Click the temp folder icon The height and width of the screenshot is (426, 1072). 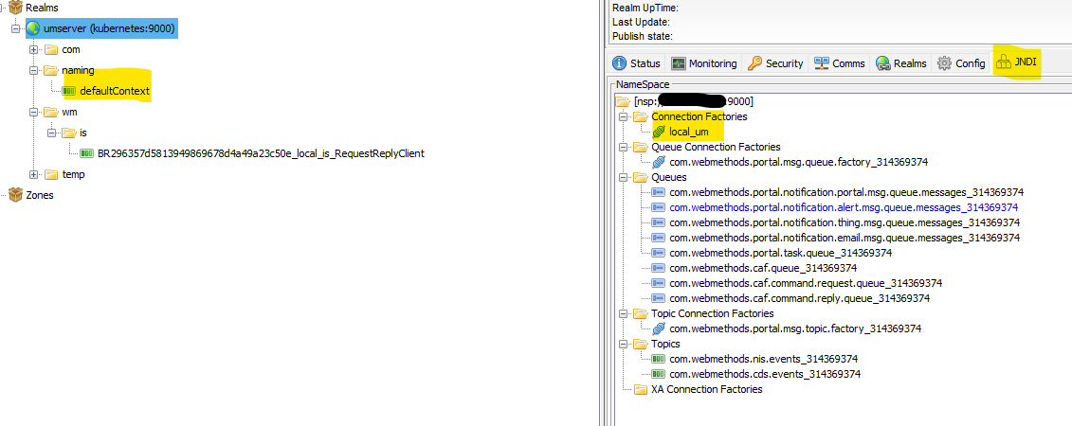tap(51, 174)
